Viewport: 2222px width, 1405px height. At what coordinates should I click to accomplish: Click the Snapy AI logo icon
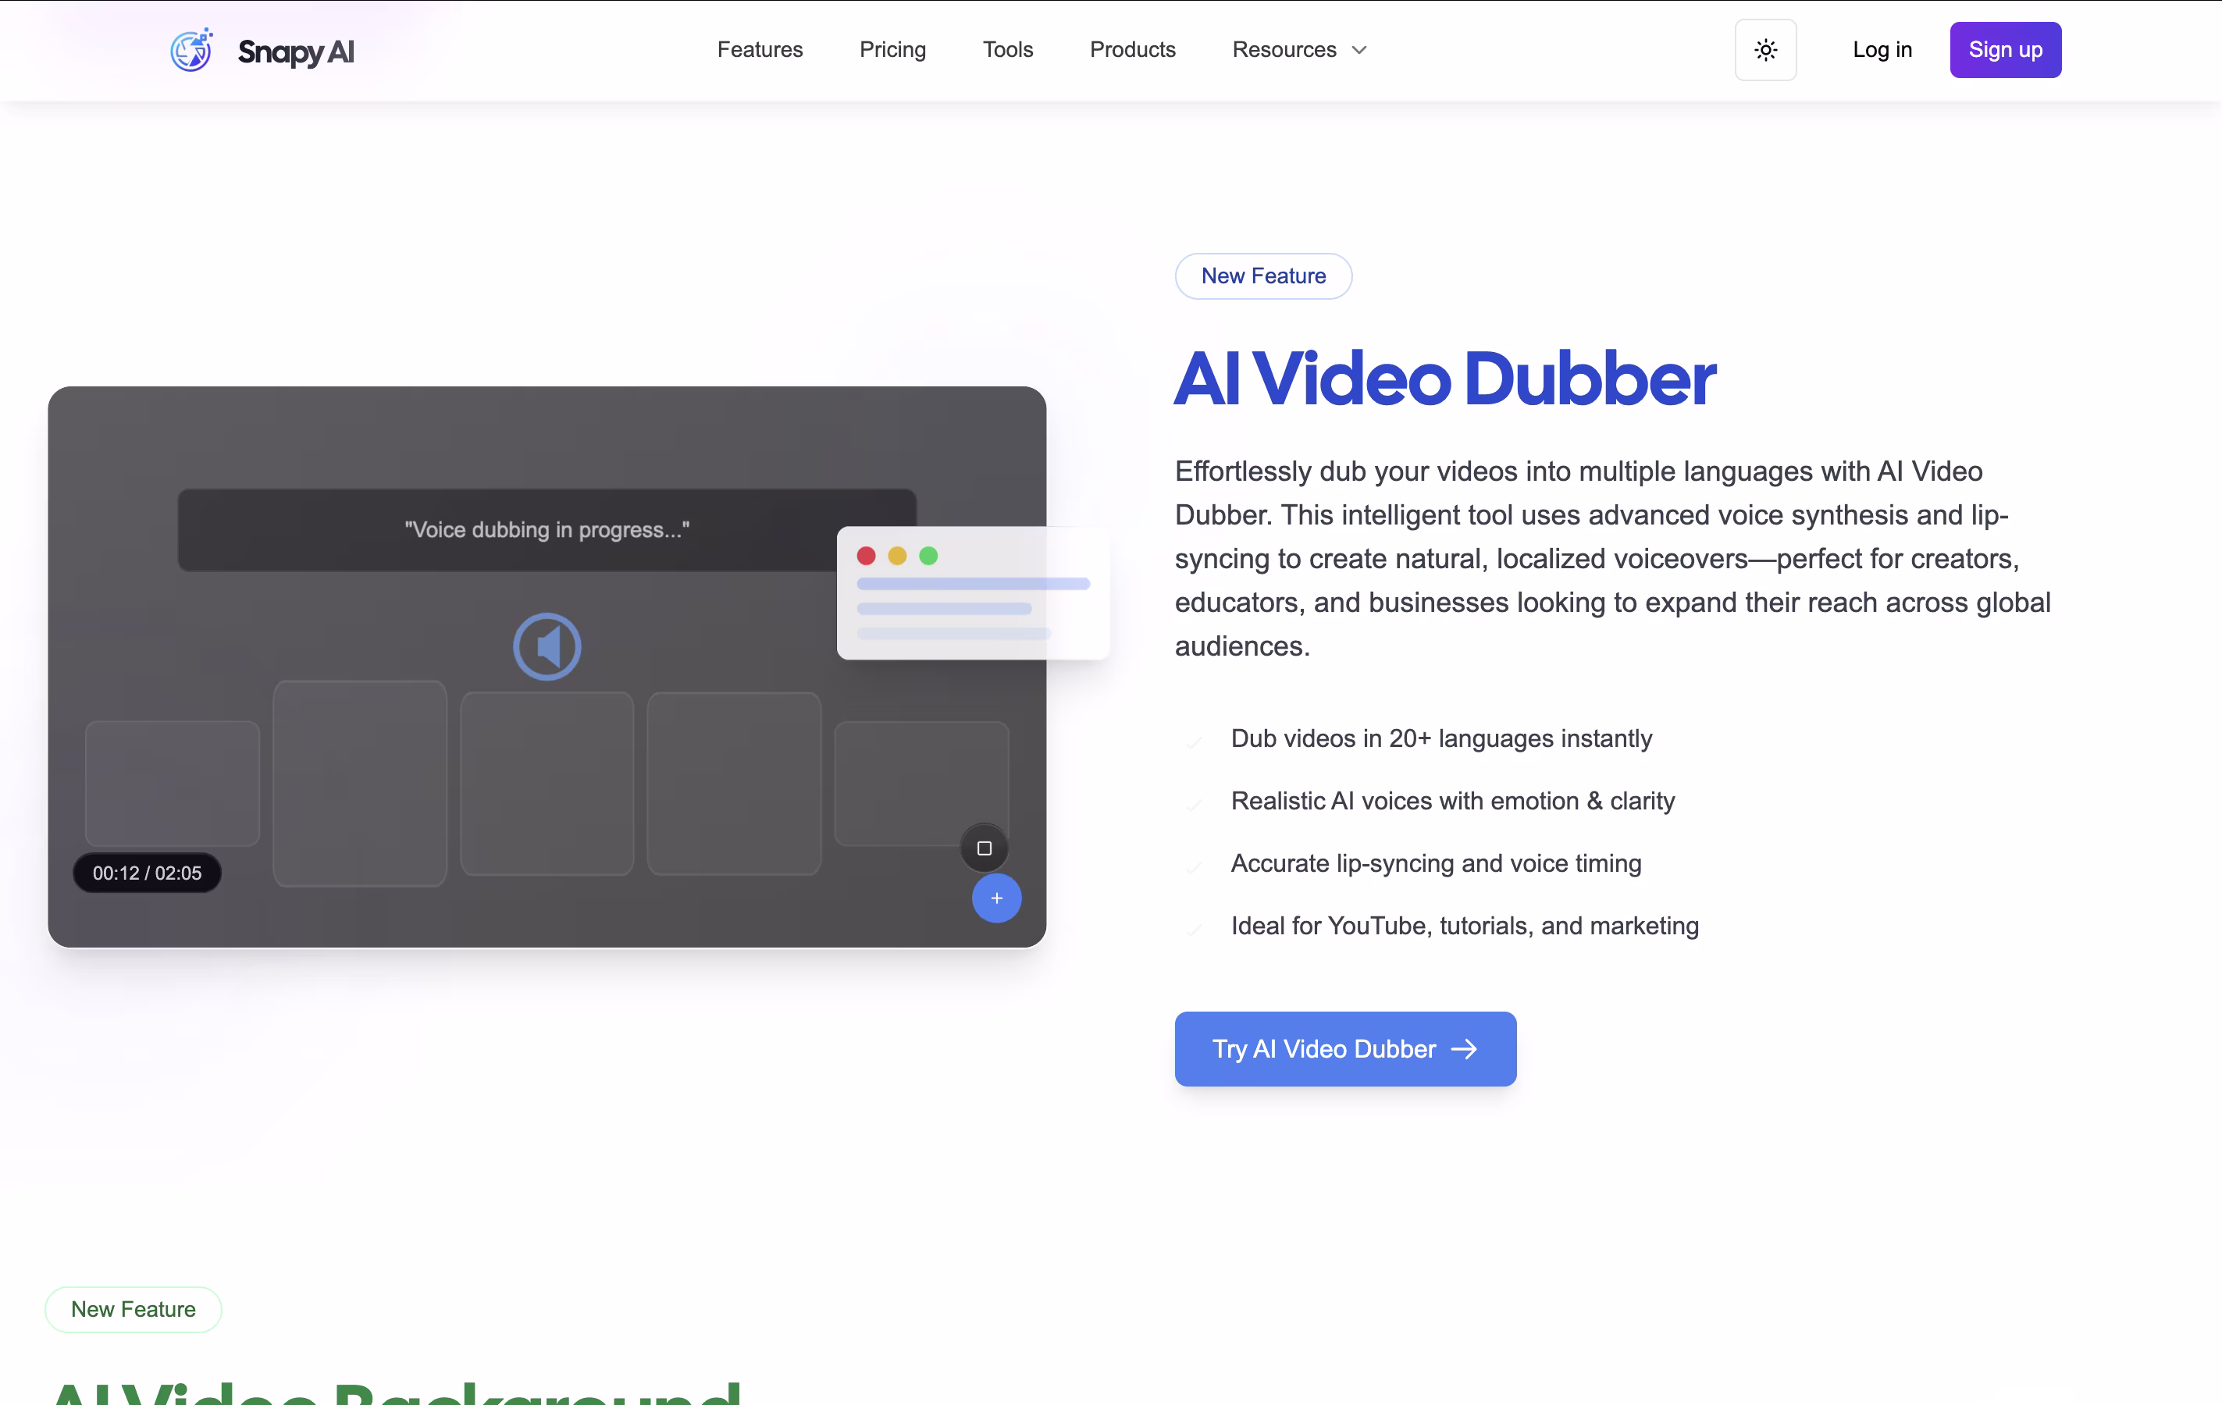pos(191,50)
